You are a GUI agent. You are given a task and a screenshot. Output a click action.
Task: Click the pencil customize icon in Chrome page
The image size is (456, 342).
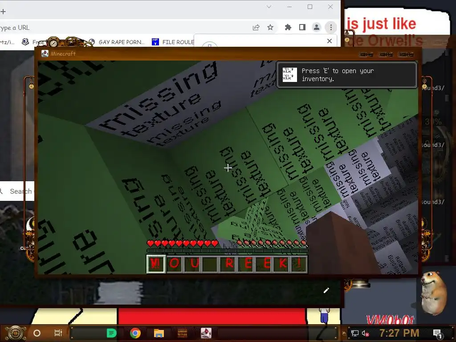326,290
